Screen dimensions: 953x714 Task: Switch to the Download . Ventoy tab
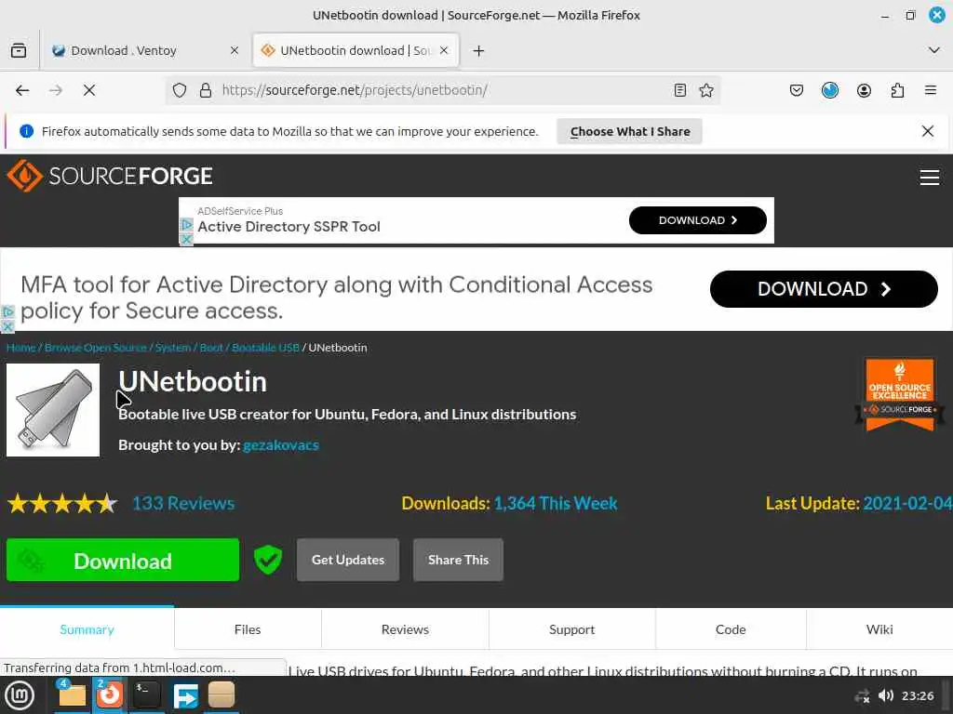pos(146,50)
